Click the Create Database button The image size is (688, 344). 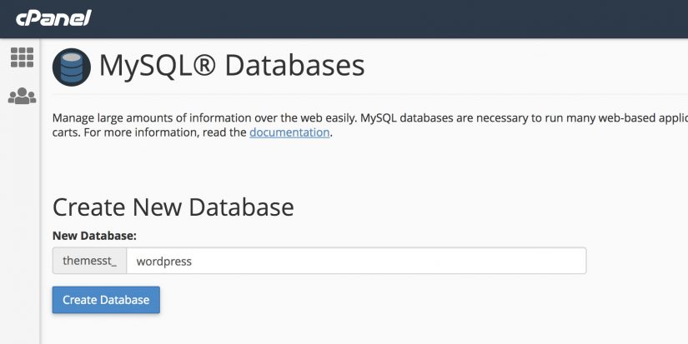pyautogui.click(x=106, y=300)
